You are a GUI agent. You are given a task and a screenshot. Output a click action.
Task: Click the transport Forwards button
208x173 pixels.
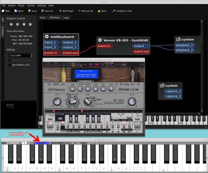coord(30,25)
